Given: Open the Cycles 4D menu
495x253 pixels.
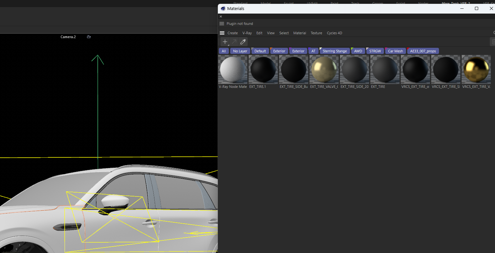Looking at the screenshot, I should (x=334, y=33).
